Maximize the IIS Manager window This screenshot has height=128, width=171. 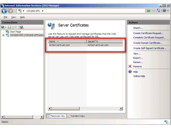(x=164, y=5)
